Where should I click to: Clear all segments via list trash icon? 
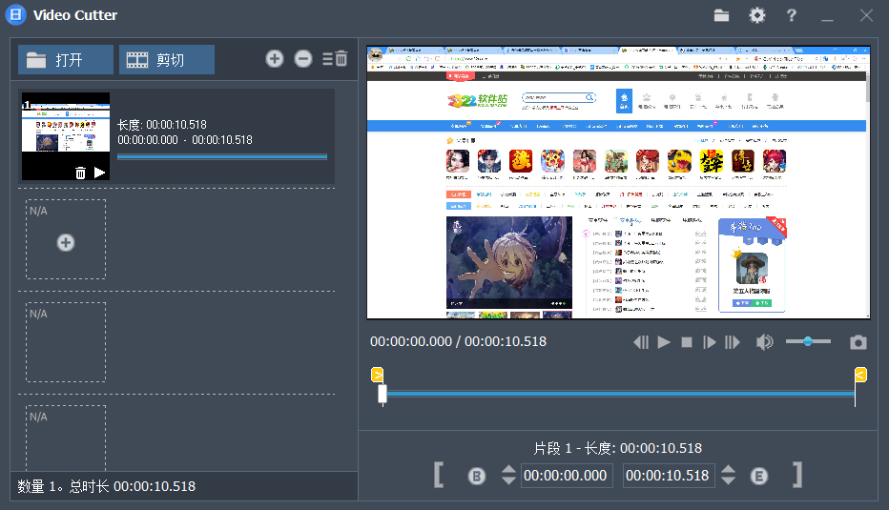(335, 58)
